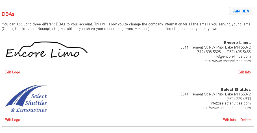The width and height of the screenshot is (257, 133).
Task: Select the Select Shuttles company name
Action: 236,90
